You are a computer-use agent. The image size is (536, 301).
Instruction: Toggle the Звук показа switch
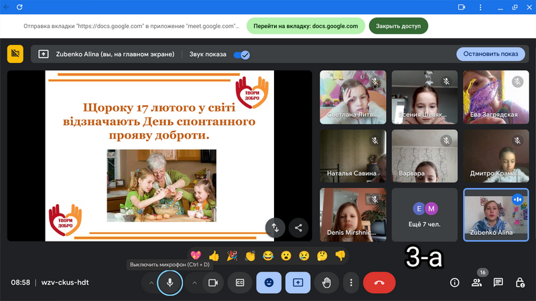[x=242, y=55]
